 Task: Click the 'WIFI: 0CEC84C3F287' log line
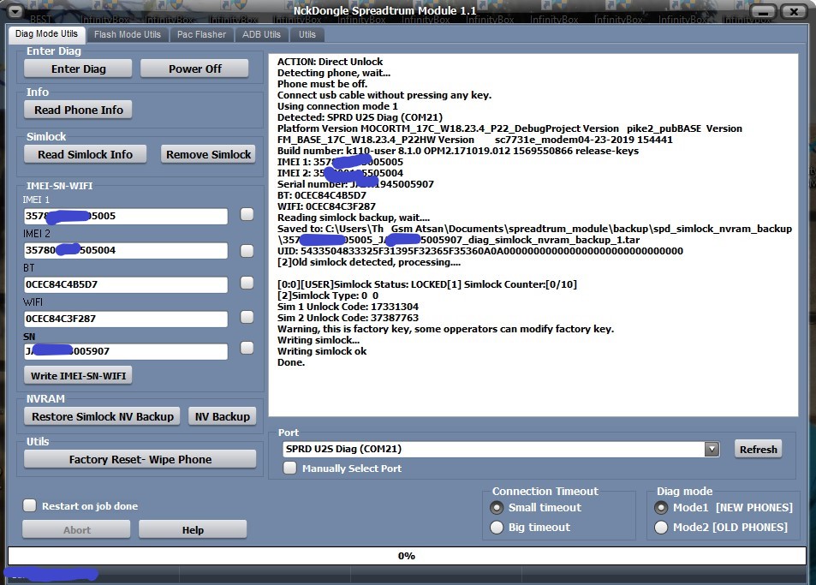click(326, 206)
